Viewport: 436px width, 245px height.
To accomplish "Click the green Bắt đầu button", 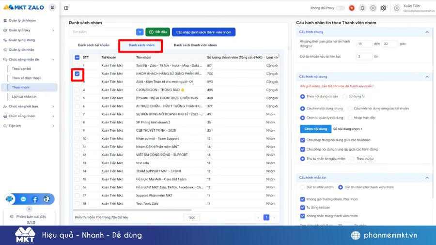I will 157,32.
